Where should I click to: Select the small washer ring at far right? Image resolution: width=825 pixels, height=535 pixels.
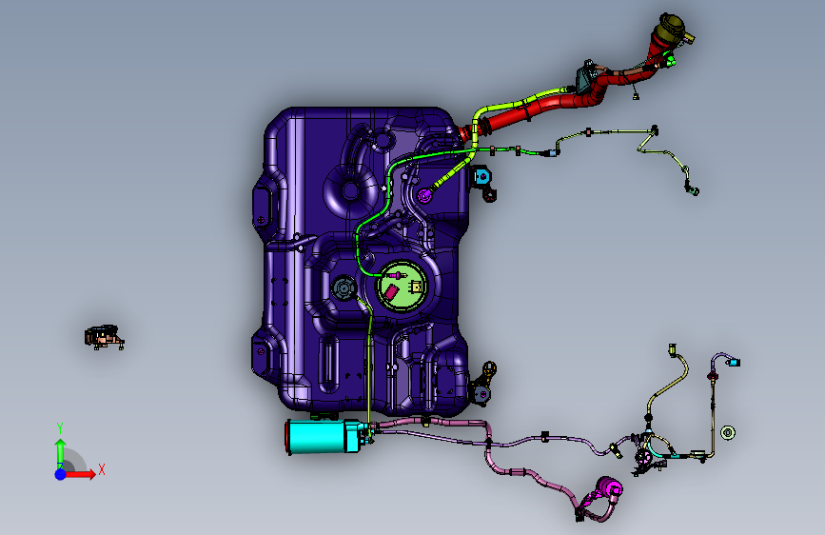(728, 433)
